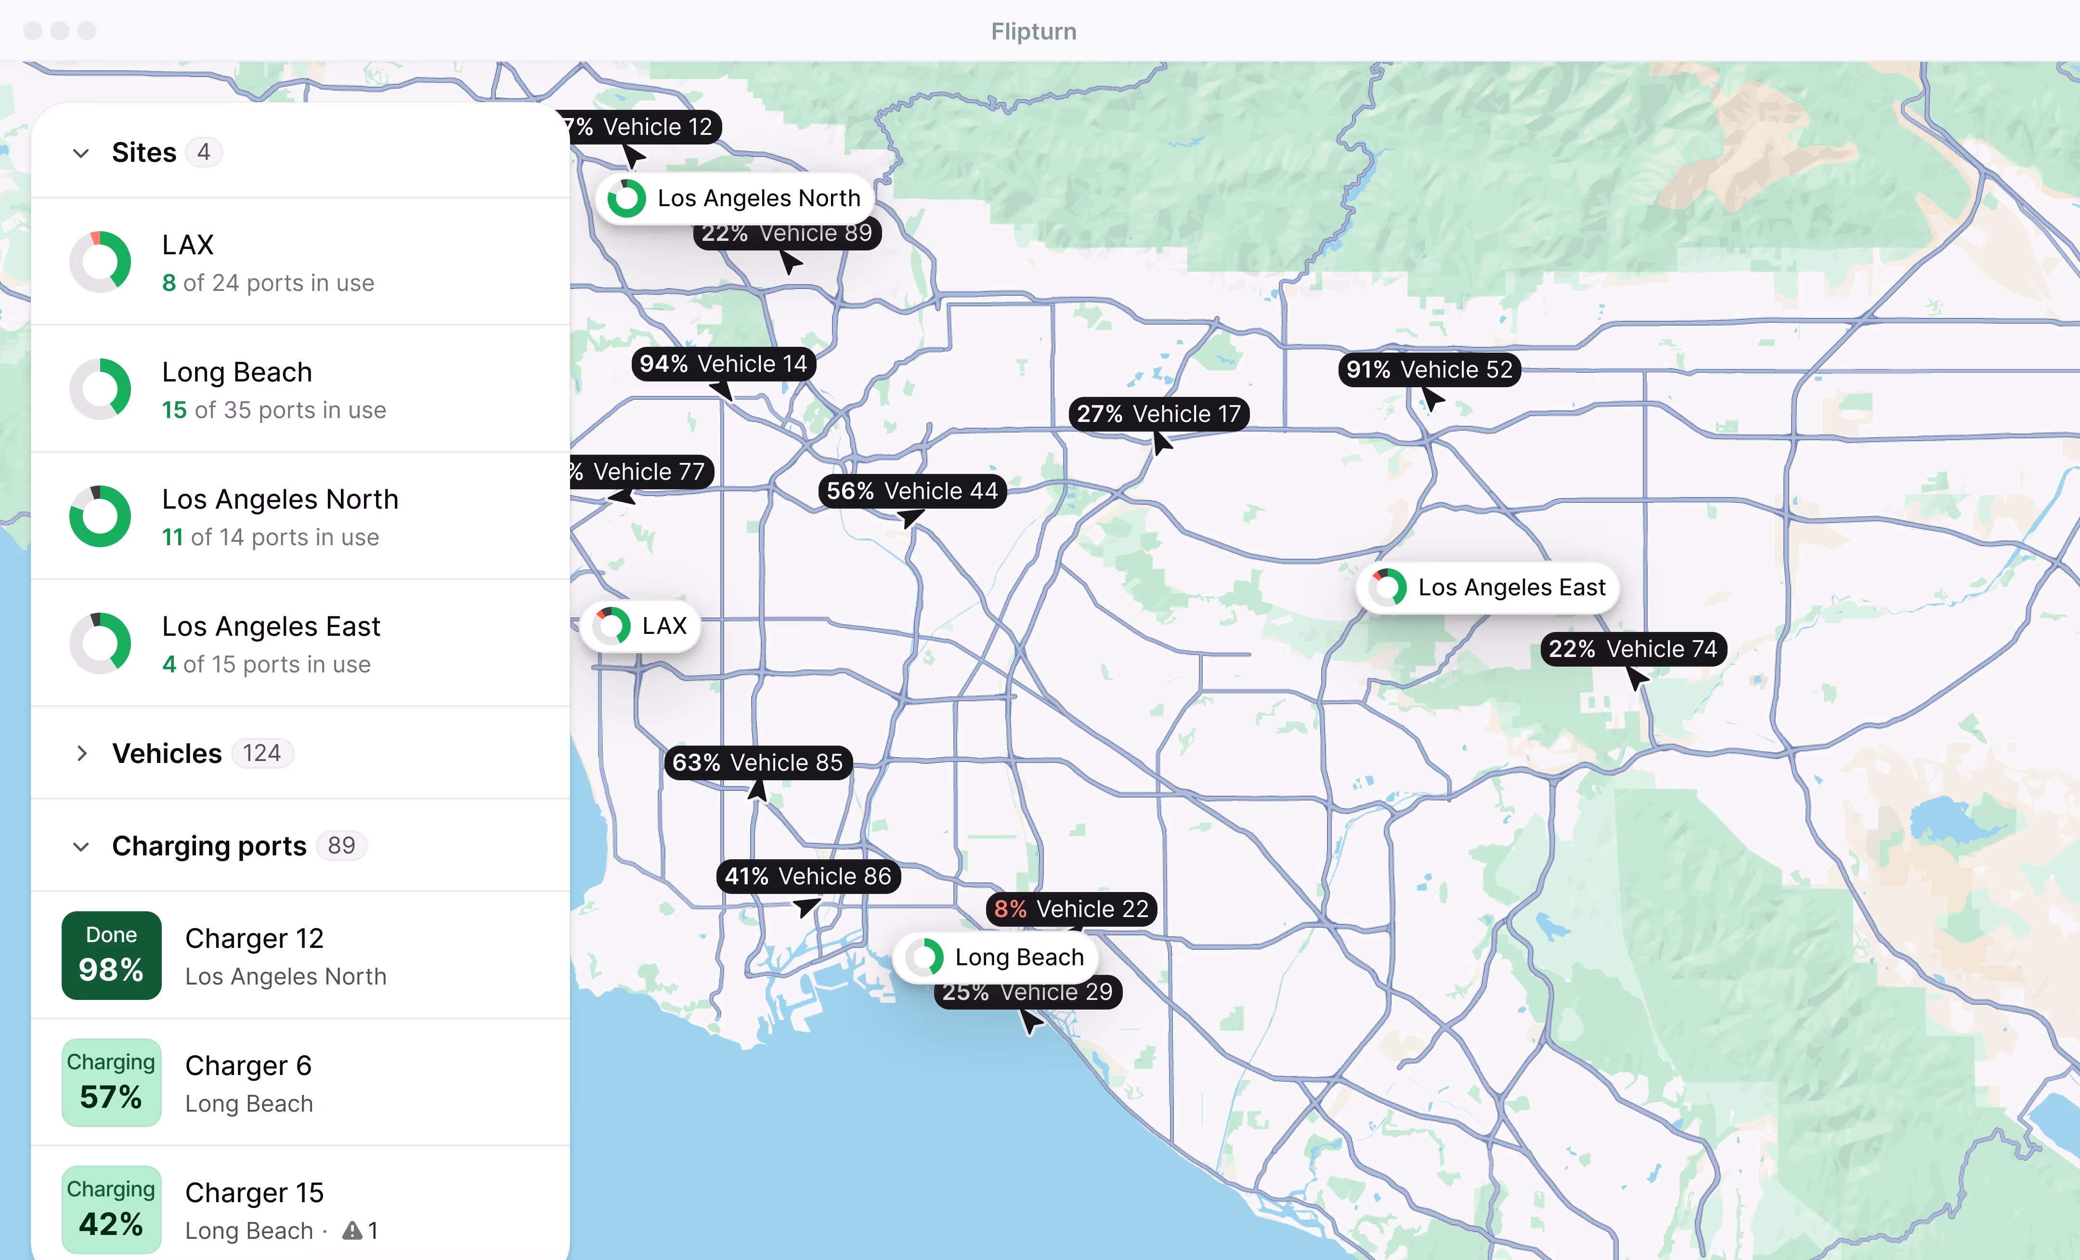Click the 91% Vehicle 52 marker on the map
The width and height of the screenshot is (2080, 1260).
point(1428,369)
